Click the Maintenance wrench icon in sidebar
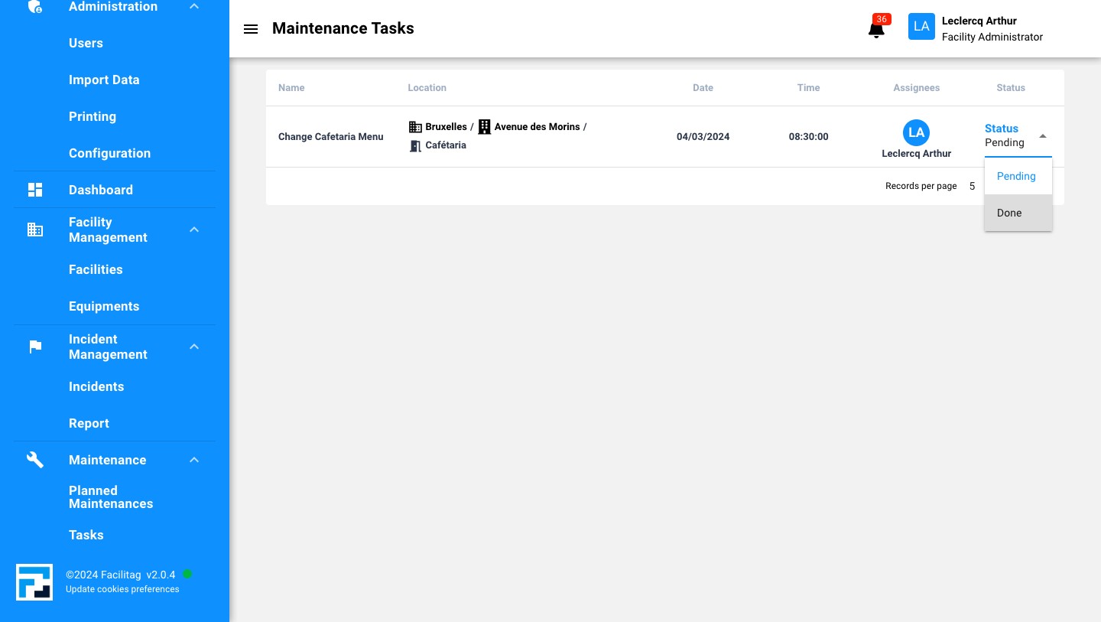The image size is (1101, 622). [x=35, y=460]
